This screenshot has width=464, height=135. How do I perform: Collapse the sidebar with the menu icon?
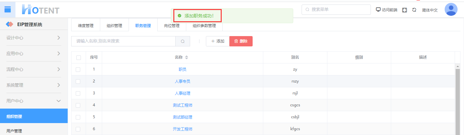point(8,9)
